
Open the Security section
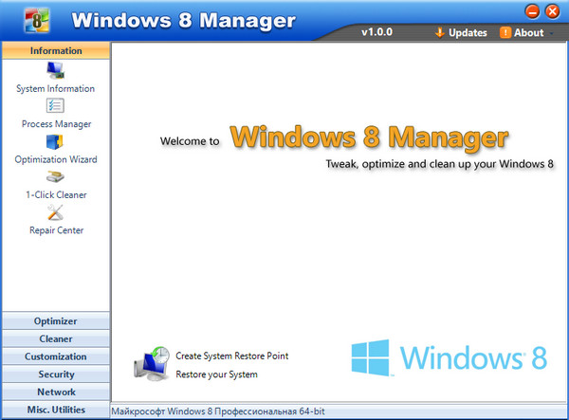(x=56, y=374)
